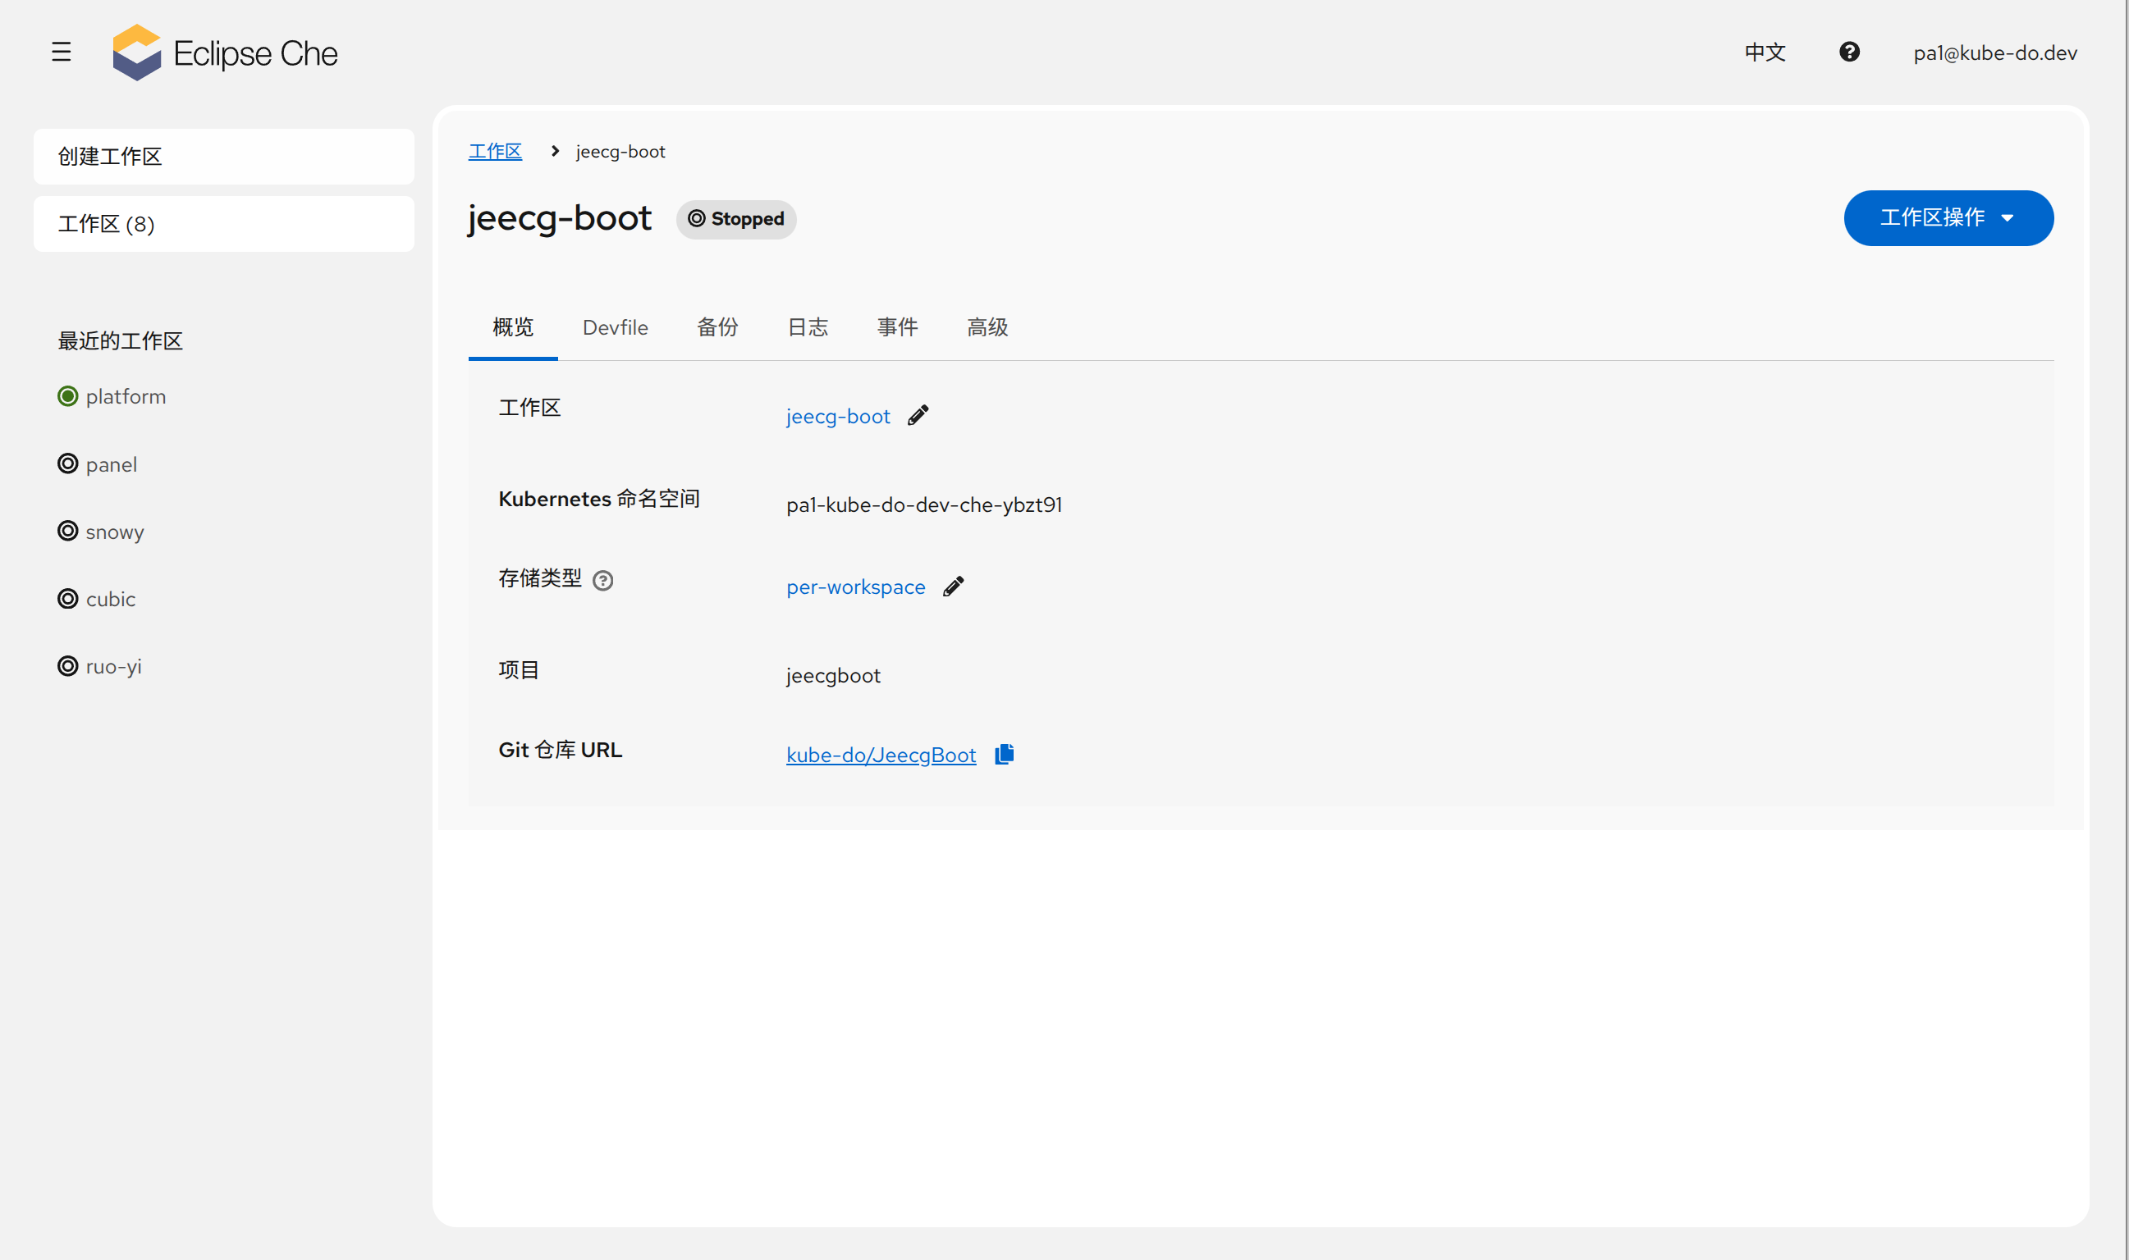This screenshot has width=2129, height=1260.
Task: Edit the jeecg-boot workspace name pencil
Action: pos(918,415)
